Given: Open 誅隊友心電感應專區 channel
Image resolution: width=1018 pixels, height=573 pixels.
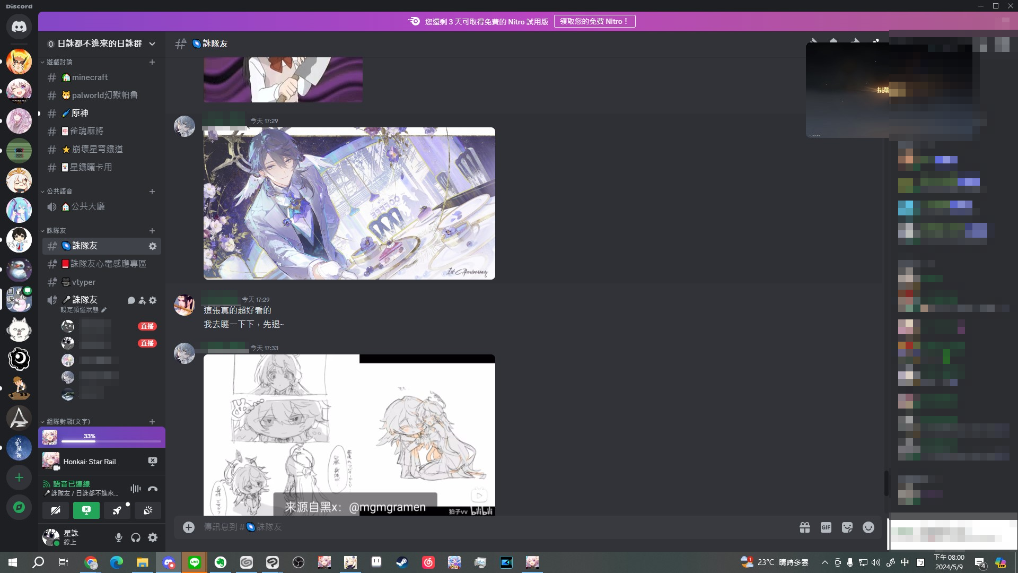Looking at the screenshot, I should click(x=102, y=264).
